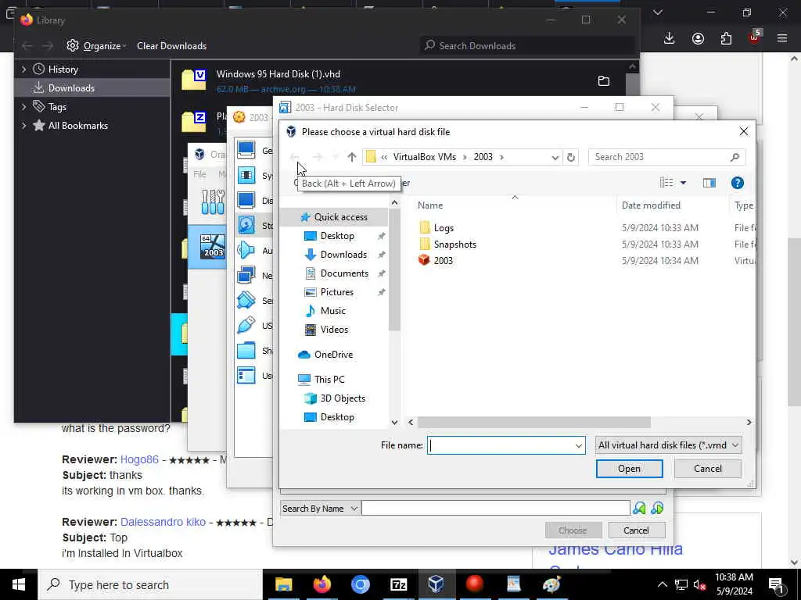Screen dimensions: 801x600
Task: Find next match in Hard Disk Selector
Action: point(657,508)
